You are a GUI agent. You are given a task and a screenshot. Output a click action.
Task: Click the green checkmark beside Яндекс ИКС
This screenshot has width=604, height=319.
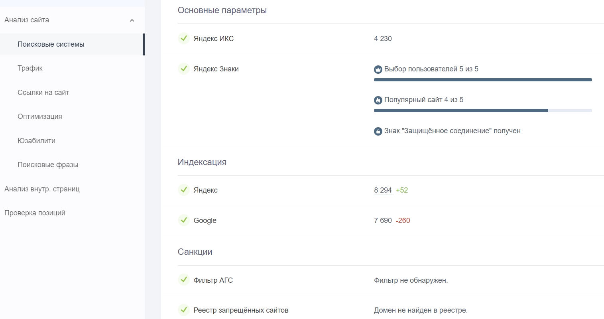(x=183, y=38)
